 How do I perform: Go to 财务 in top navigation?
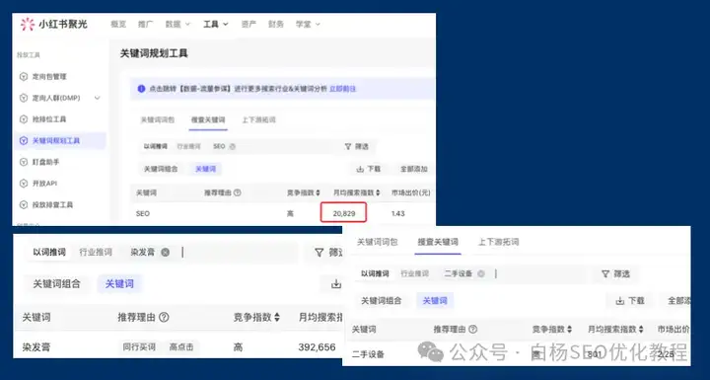pos(276,24)
